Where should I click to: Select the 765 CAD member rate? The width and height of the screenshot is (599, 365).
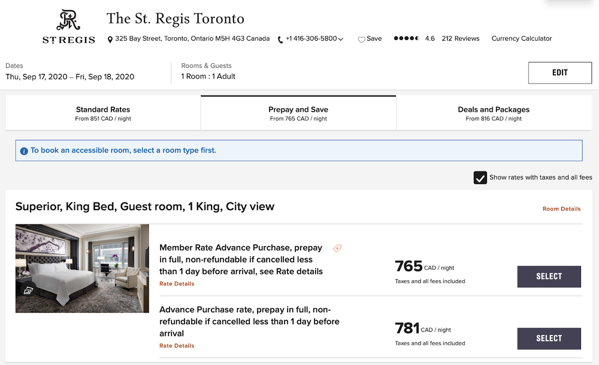coord(549,277)
